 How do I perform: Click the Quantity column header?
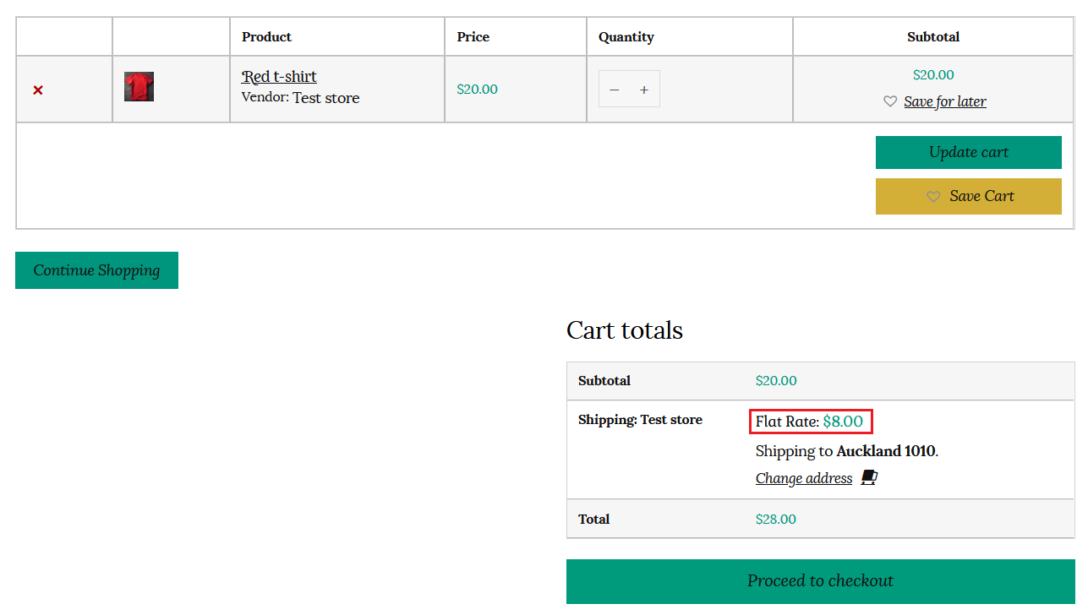[x=626, y=37]
